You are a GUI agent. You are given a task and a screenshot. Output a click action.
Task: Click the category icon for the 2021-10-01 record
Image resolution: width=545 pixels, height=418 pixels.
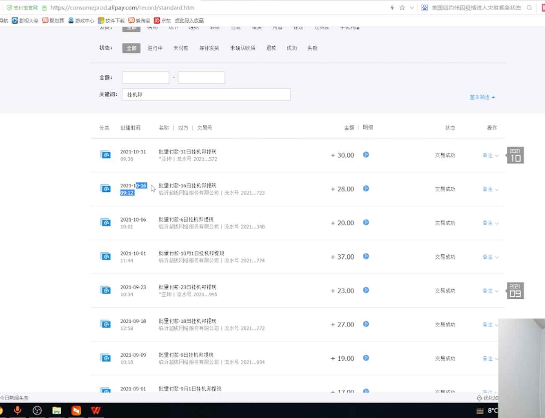(x=105, y=256)
